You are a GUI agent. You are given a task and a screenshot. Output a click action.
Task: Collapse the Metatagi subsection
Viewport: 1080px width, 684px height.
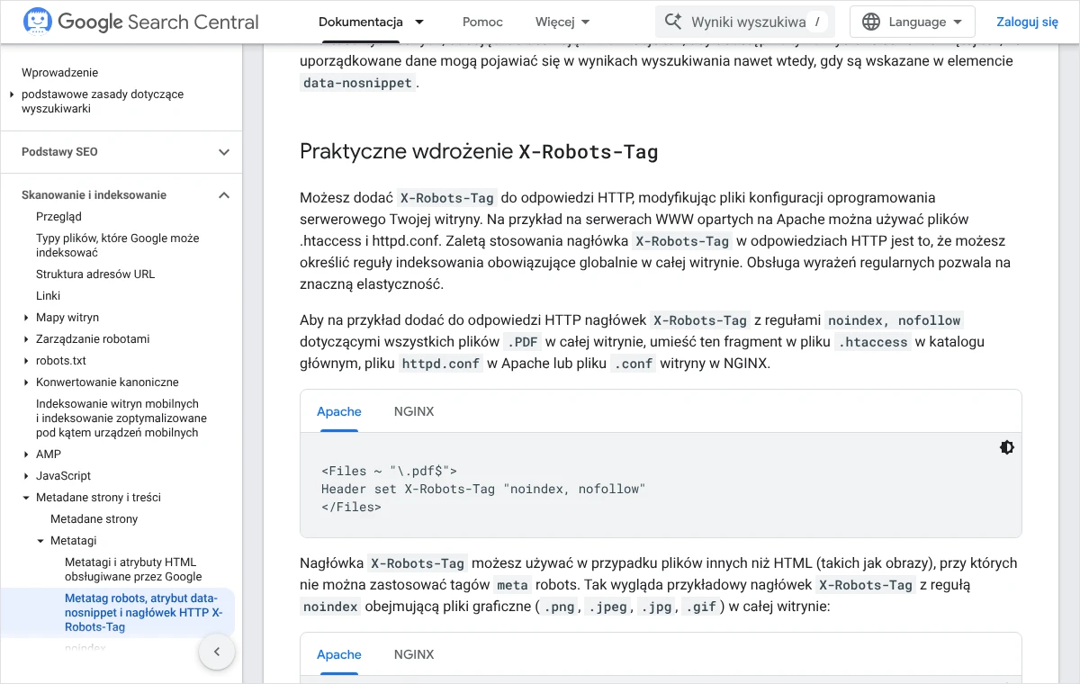click(x=40, y=541)
